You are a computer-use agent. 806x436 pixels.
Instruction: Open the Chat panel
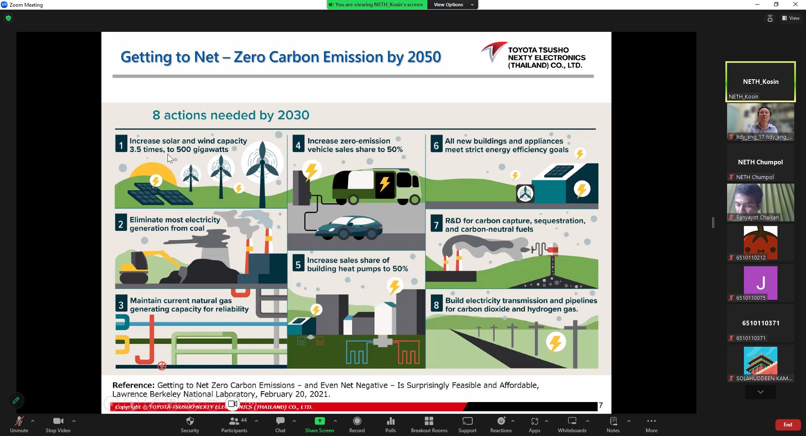tap(280, 421)
